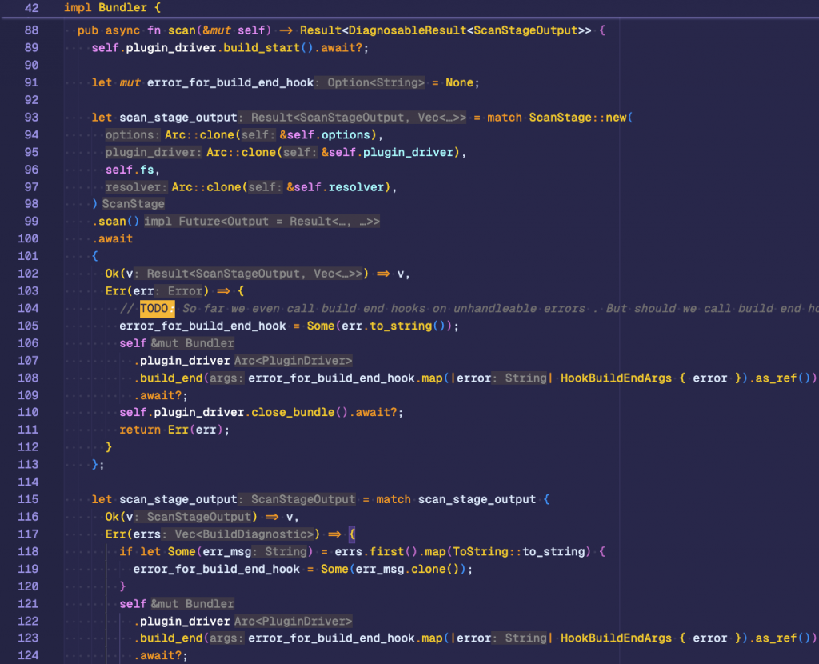Viewport: 819px width, 664px height.
Task: Click 'HookBuildEndArgs' on line 108
Action: pyautogui.click(x=617, y=378)
